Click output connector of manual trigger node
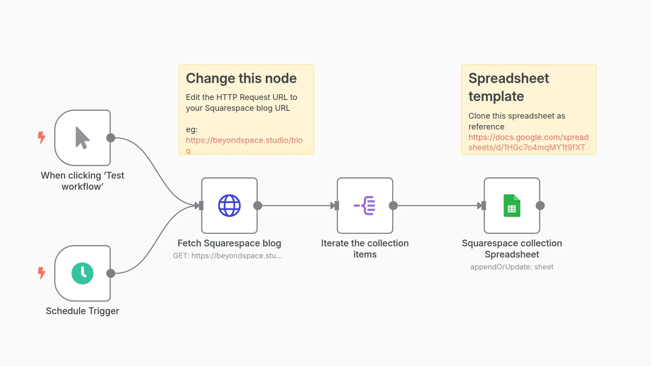651x366 pixels. point(111,138)
